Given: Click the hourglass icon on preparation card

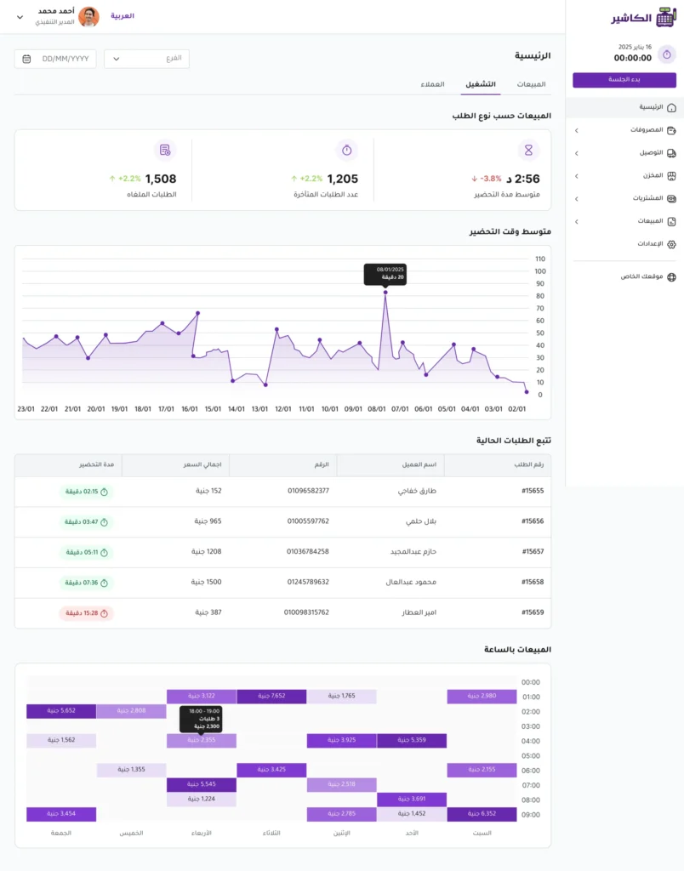Looking at the screenshot, I should 531,151.
